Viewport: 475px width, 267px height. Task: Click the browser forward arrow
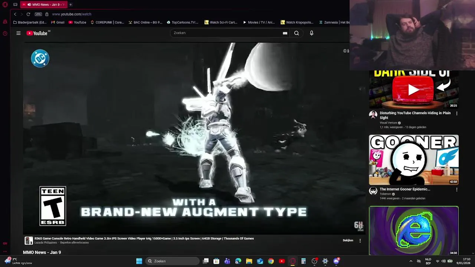(22, 14)
